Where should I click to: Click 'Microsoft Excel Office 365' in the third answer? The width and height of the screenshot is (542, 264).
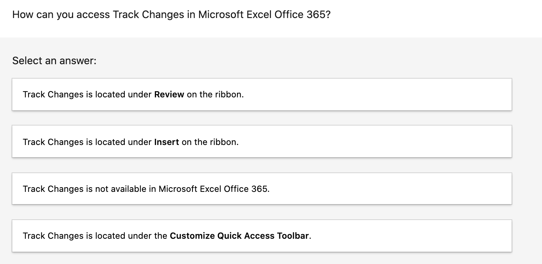213,189
